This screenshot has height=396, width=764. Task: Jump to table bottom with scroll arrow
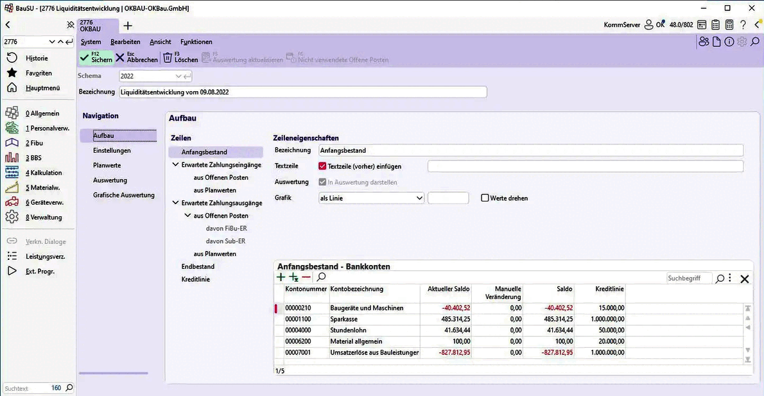(x=747, y=360)
